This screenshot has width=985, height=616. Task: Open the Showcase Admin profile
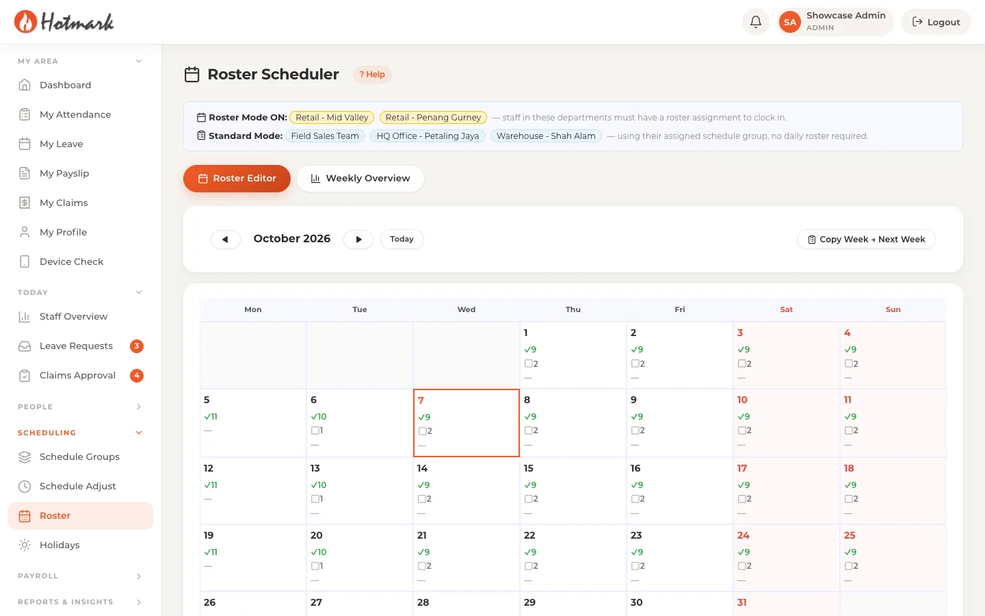(835, 22)
